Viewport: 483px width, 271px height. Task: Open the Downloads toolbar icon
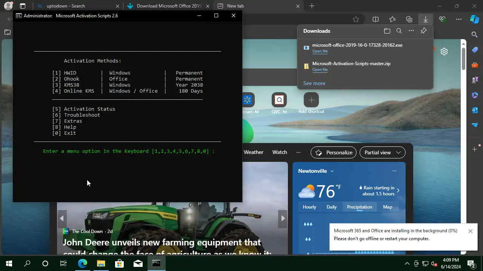[x=425, y=19]
